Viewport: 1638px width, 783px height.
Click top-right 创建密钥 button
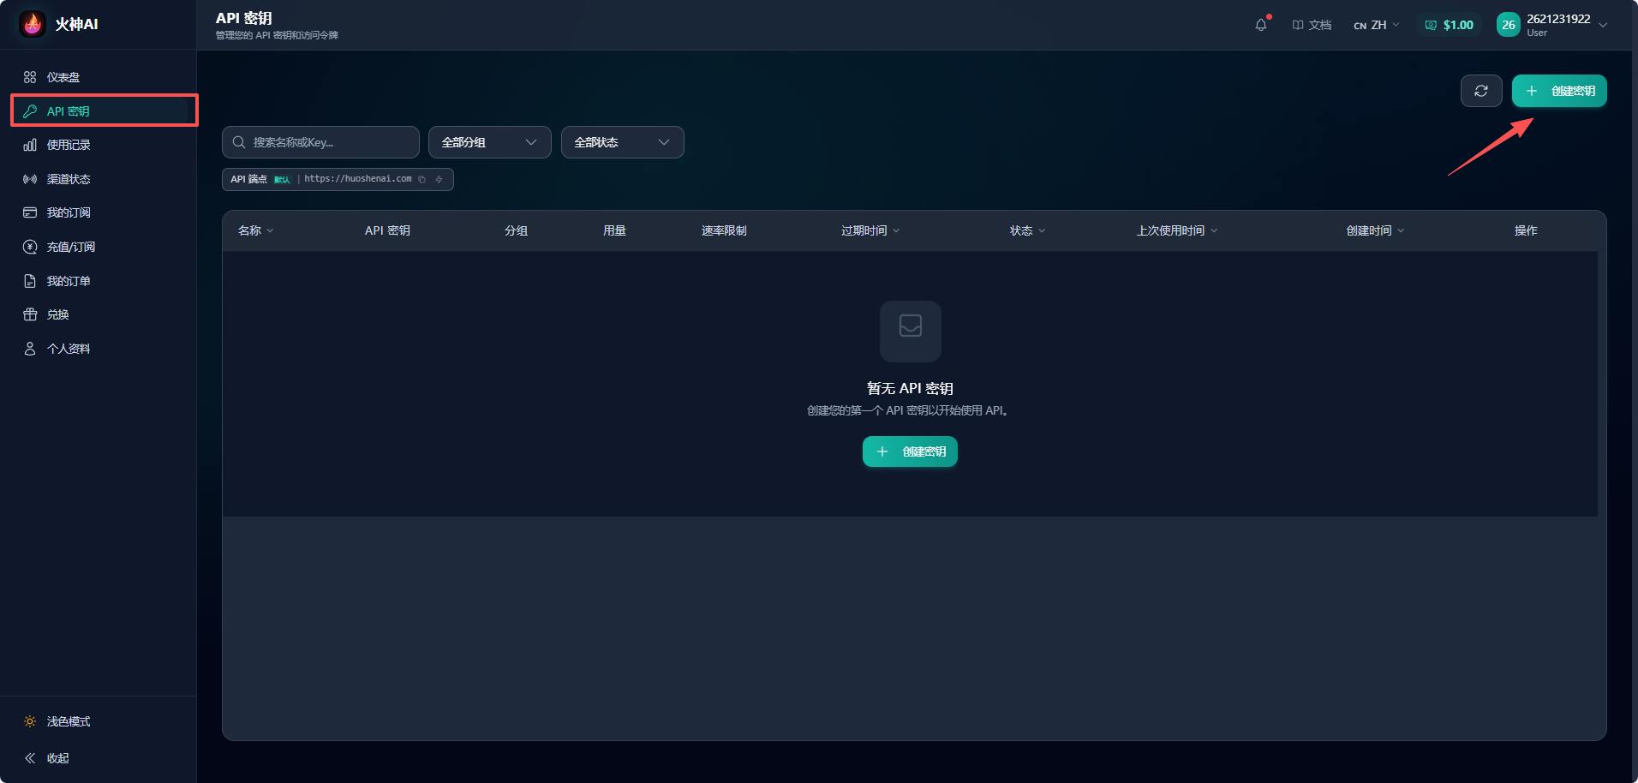pos(1559,91)
